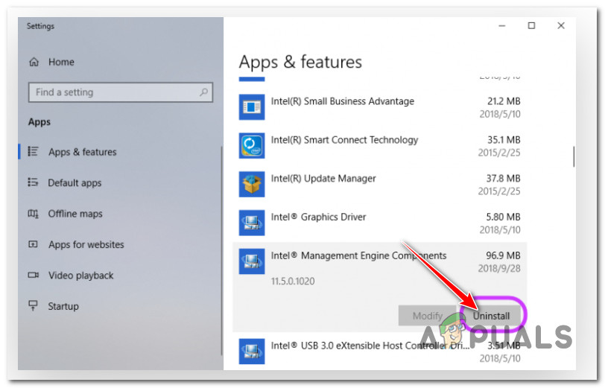Select Intel(R) Smart Connect Technology entry
Image resolution: width=605 pixels, height=388 pixels.
[x=380, y=146]
